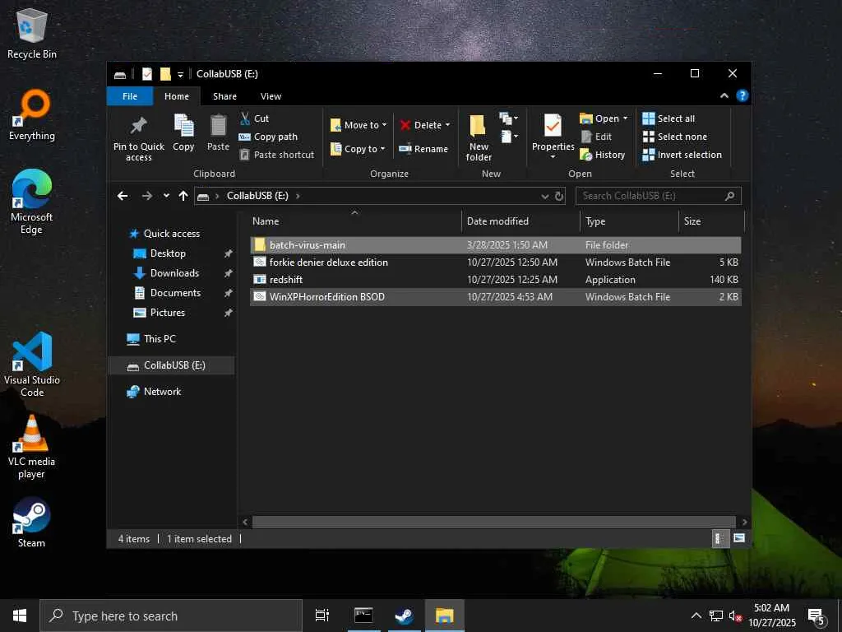Click Select all in the Select group
Image resolution: width=842 pixels, height=632 pixels.
(x=669, y=118)
